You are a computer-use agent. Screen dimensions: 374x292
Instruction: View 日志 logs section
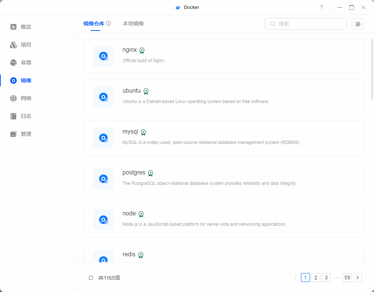[x=26, y=116]
